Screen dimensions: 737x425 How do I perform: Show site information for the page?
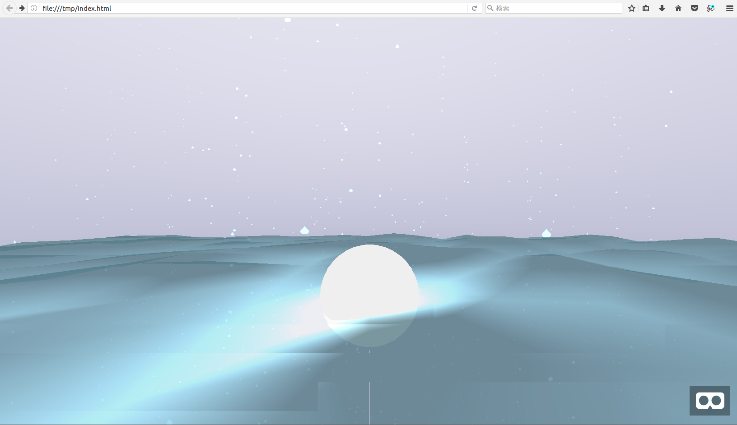click(x=34, y=8)
